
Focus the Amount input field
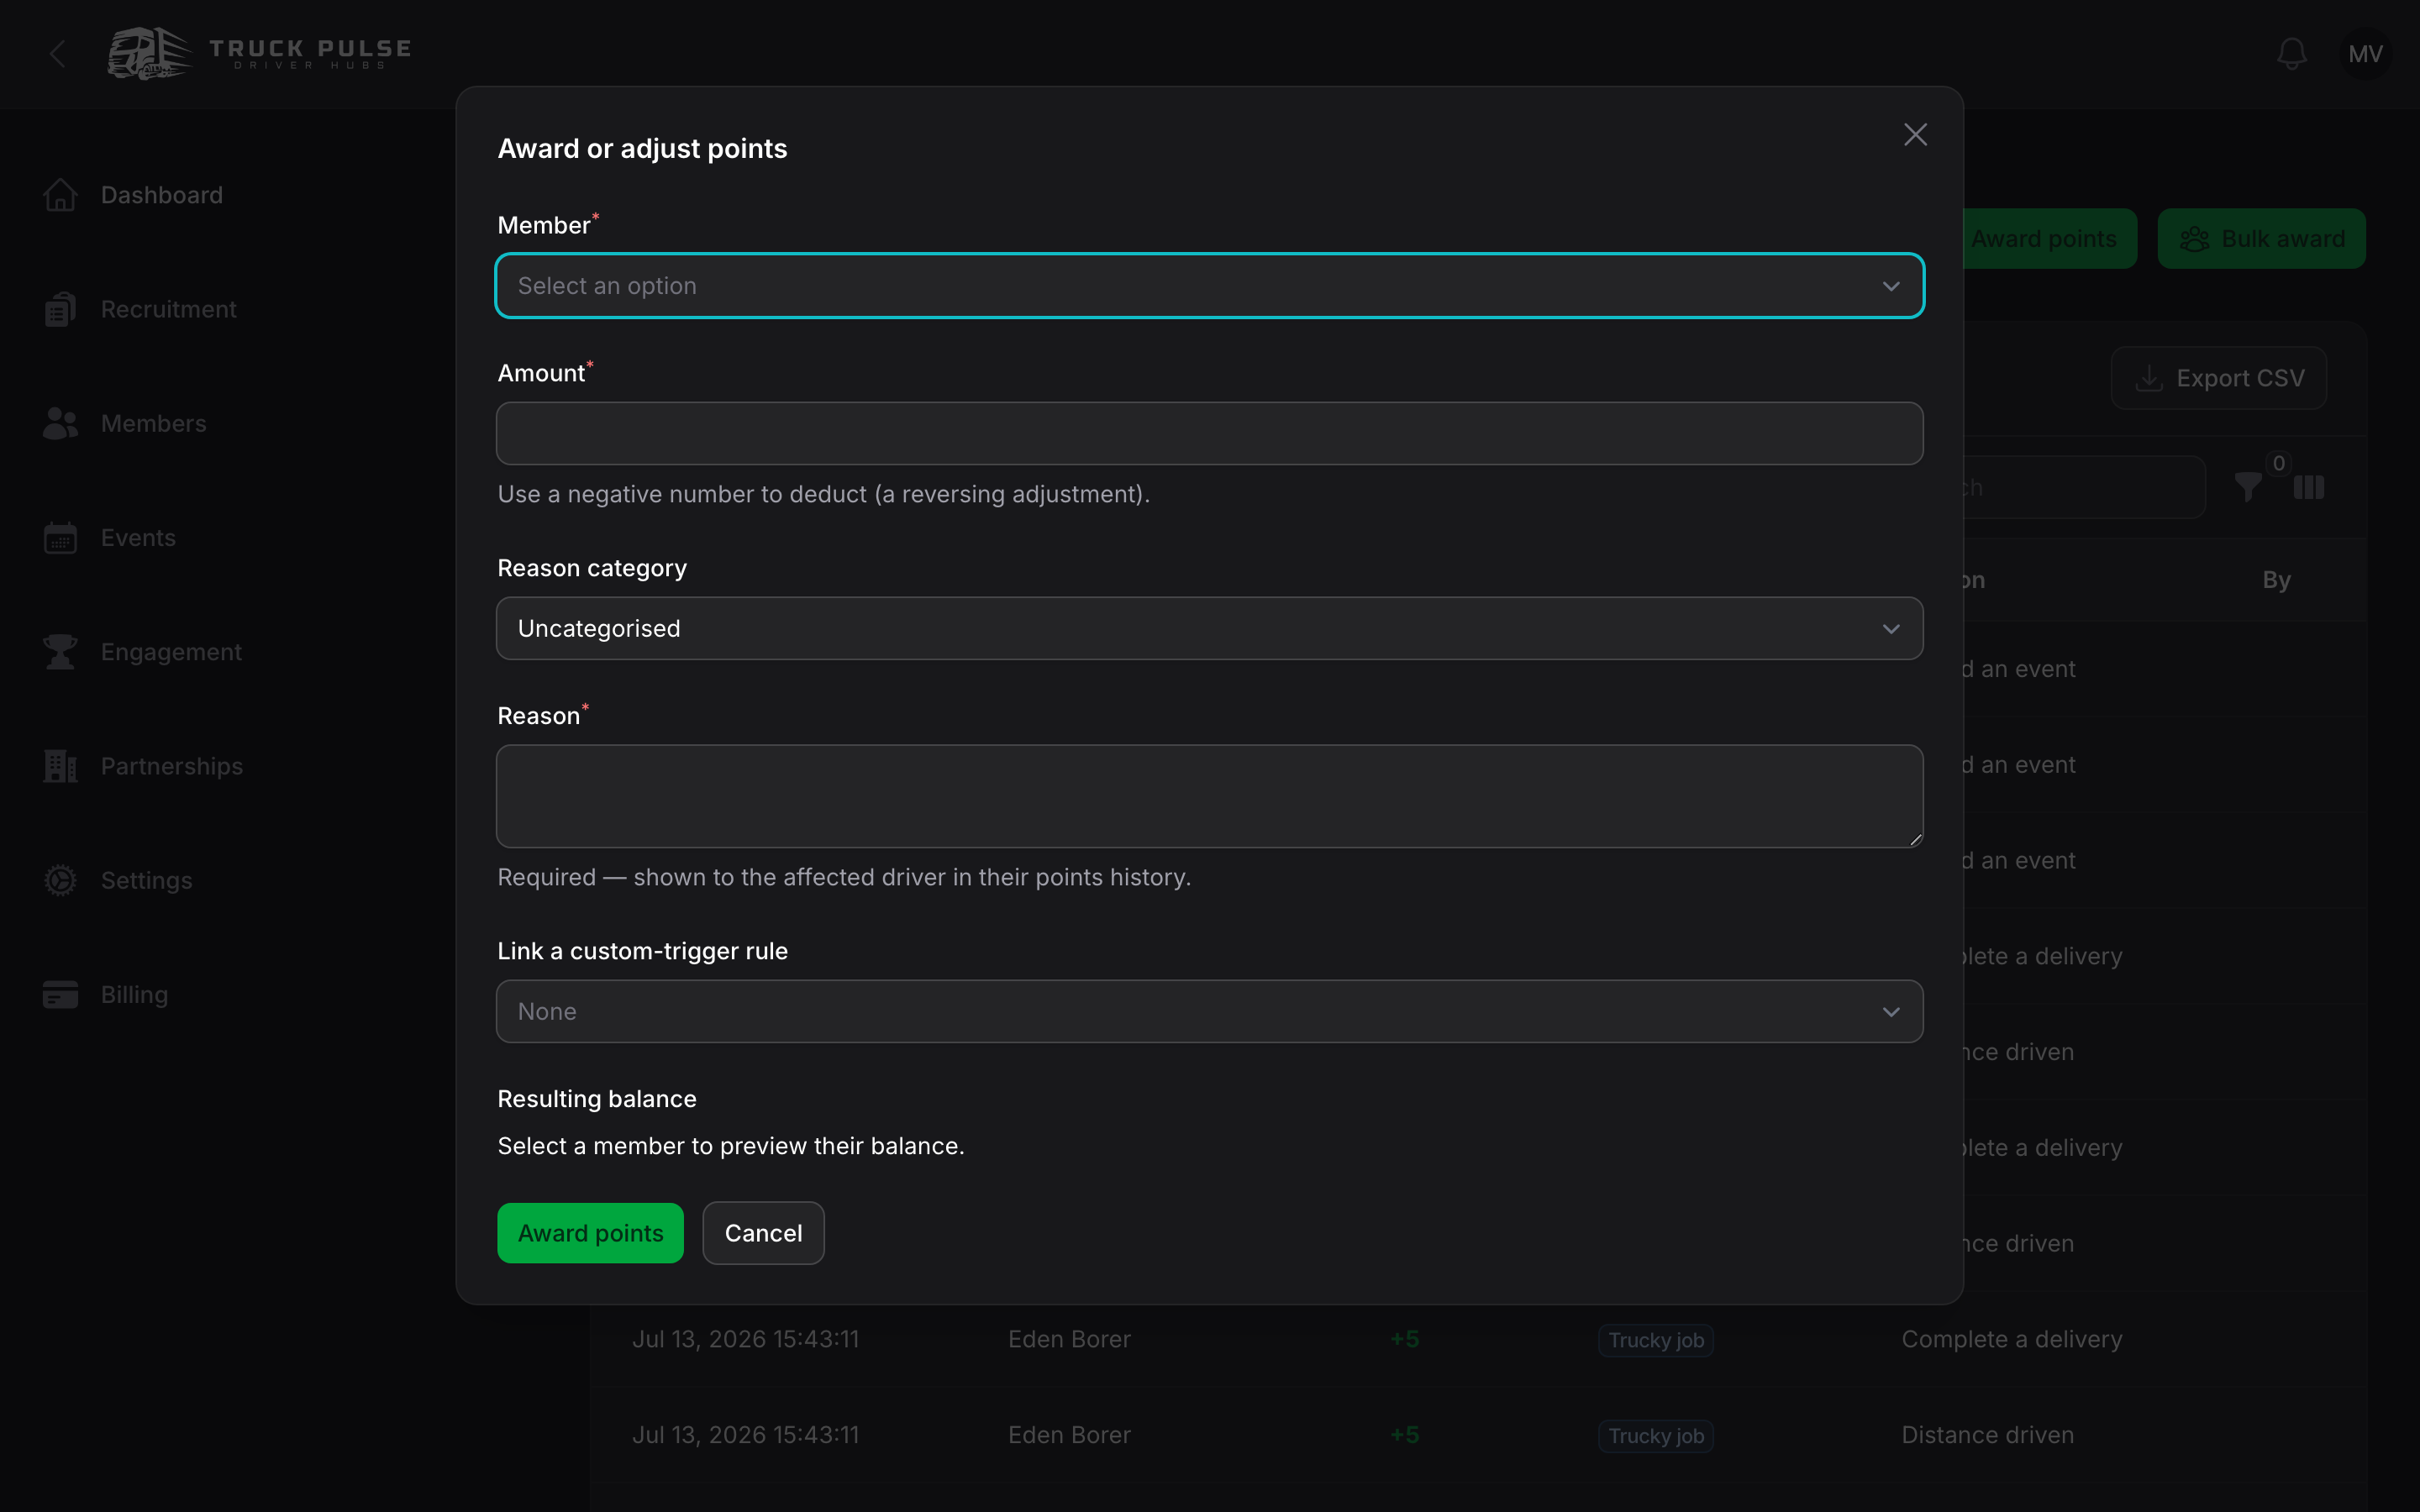(x=1209, y=433)
